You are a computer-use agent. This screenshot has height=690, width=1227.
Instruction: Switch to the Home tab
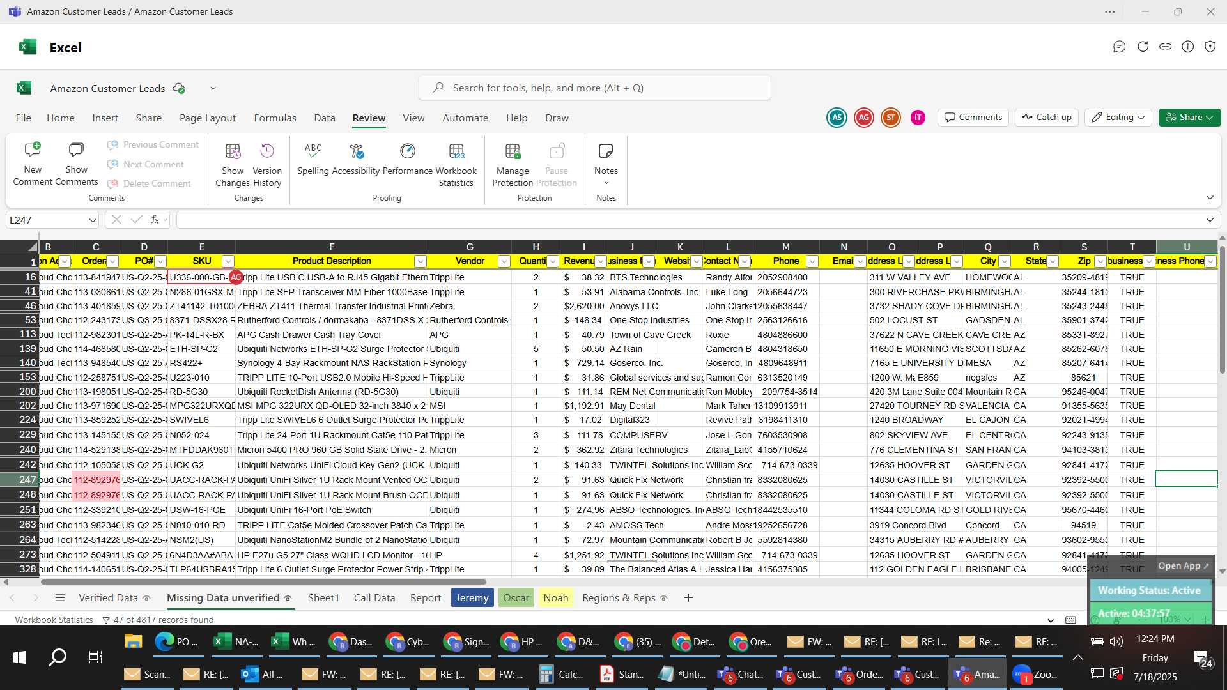click(61, 118)
